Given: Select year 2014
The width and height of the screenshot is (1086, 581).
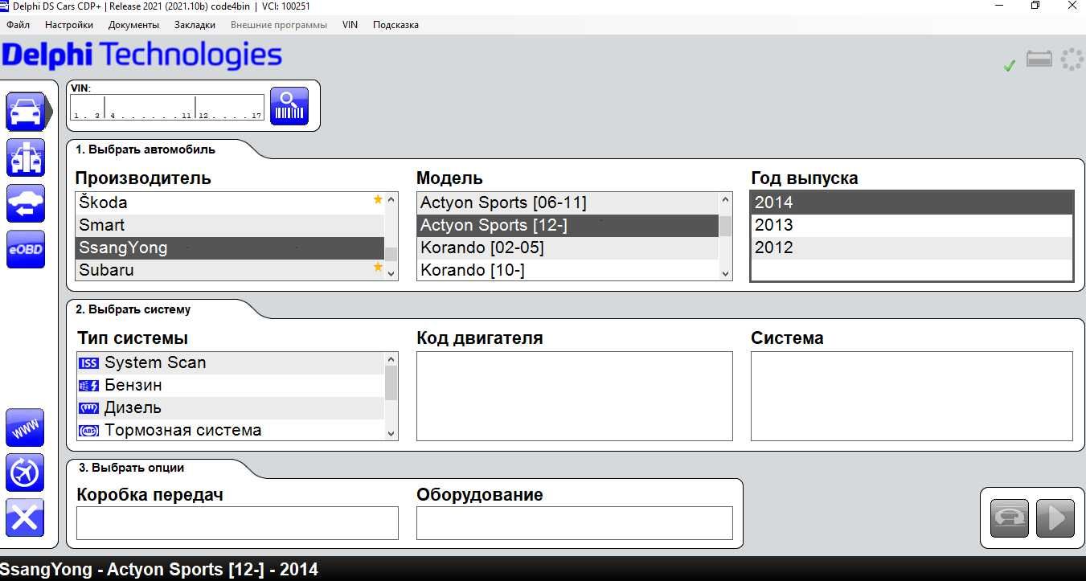Looking at the screenshot, I should pyautogui.click(x=912, y=203).
